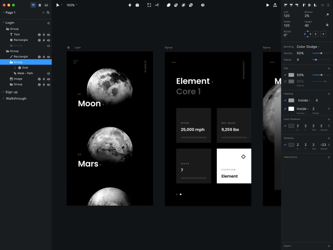Viewport: 333px width, 250px height.
Task: Open the Inside dropdown for weight 2 border
Action: coord(303,109)
